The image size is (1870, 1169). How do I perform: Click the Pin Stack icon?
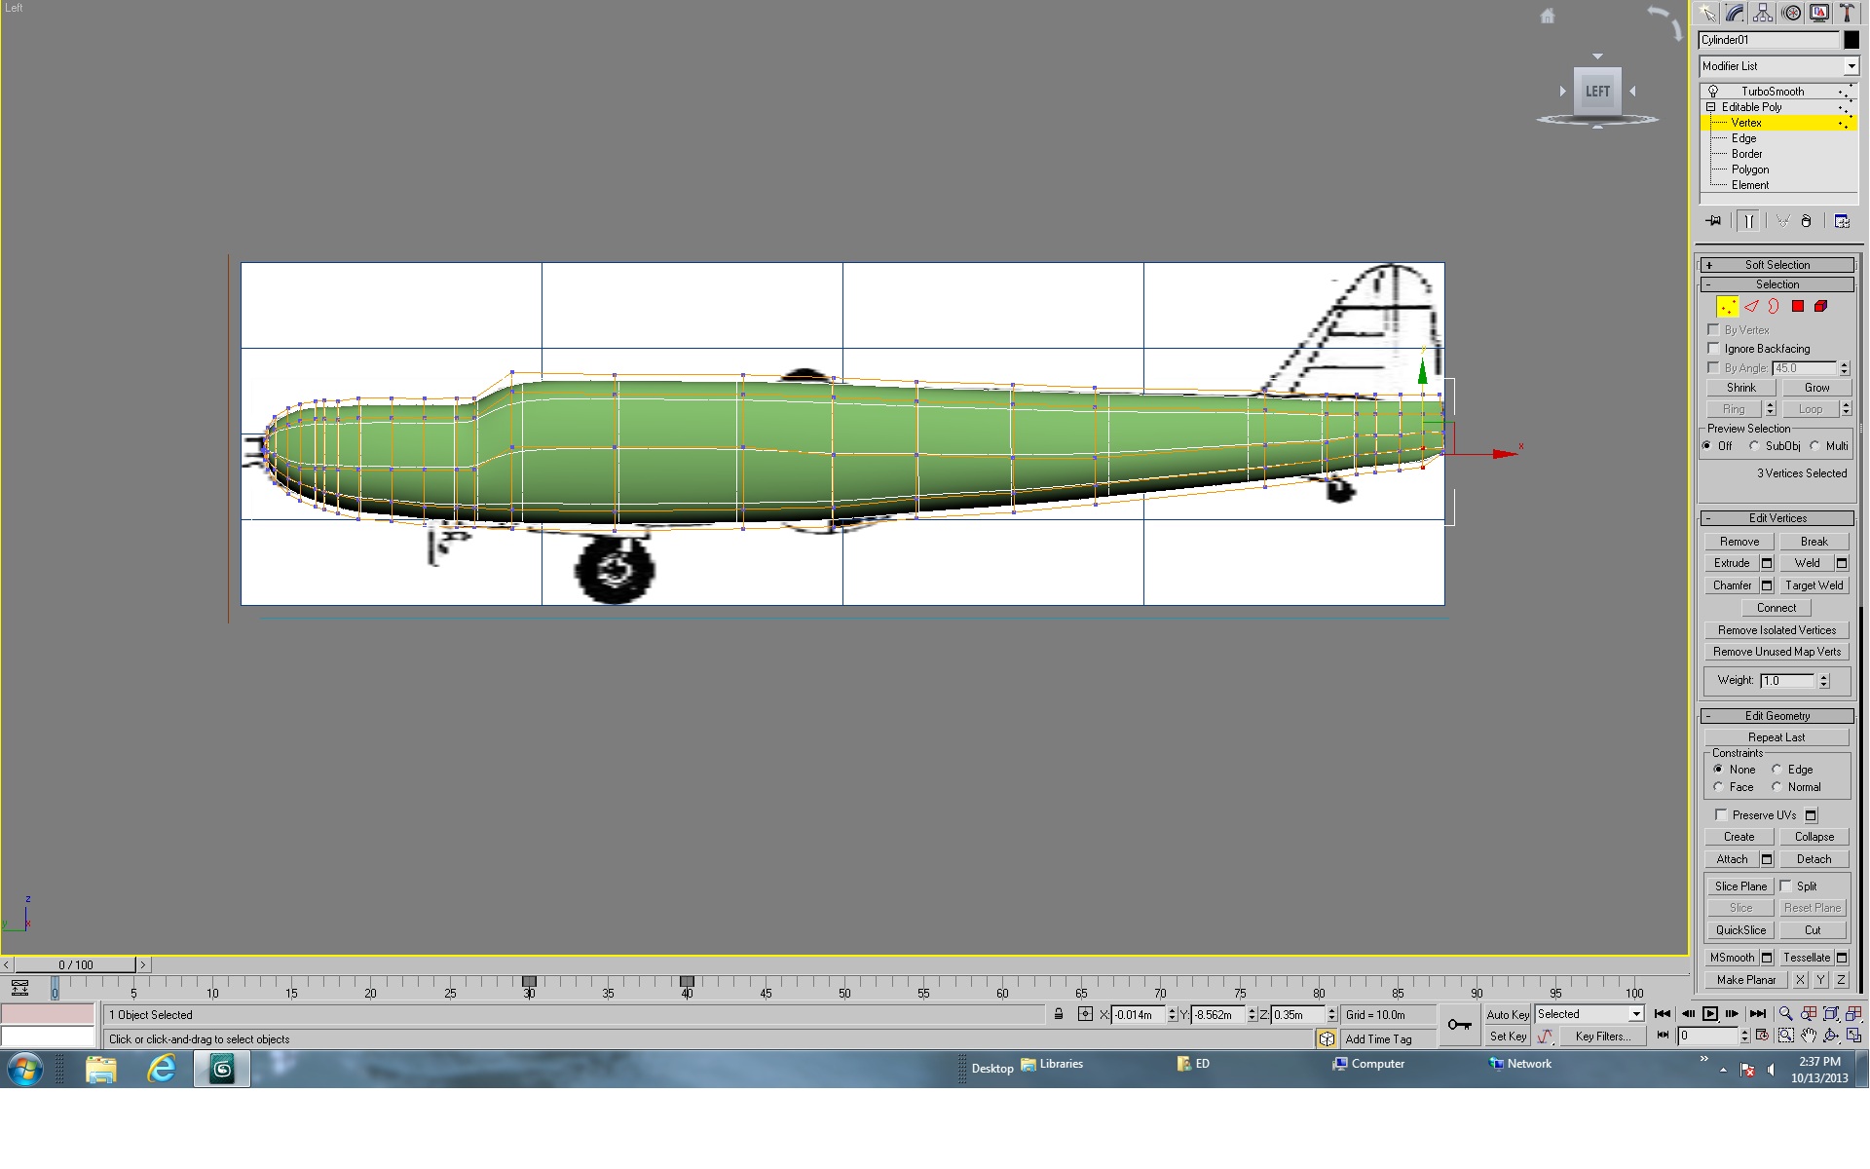pyautogui.click(x=1714, y=221)
